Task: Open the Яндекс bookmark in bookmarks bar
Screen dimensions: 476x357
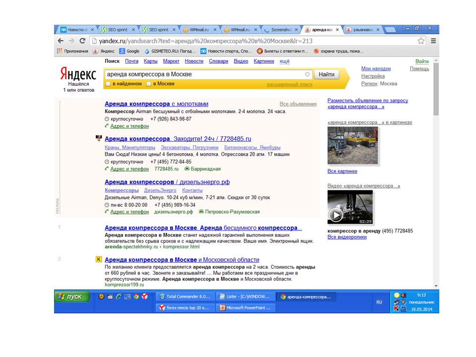Action: click(x=104, y=51)
